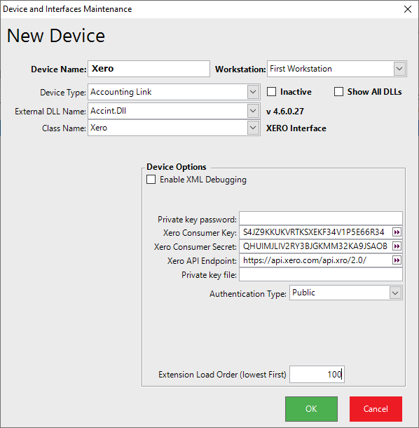Open the External DLL Name list
The height and width of the screenshot is (428, 419).
253,111
